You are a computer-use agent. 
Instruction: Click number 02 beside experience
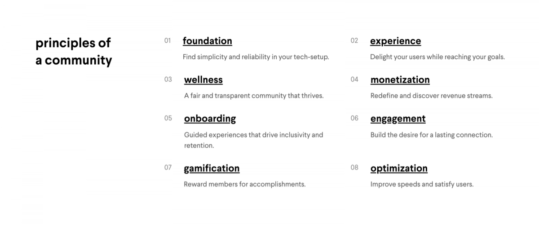click(354, 41)
